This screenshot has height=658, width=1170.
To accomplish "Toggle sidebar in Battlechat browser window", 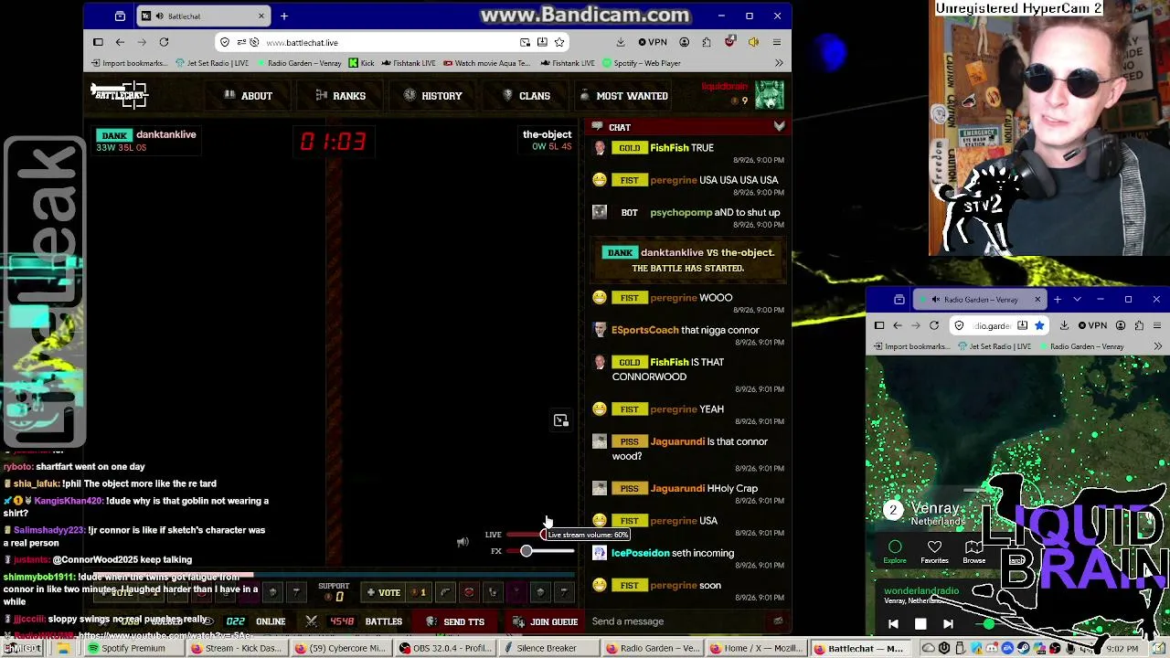I will click(98, 42).
